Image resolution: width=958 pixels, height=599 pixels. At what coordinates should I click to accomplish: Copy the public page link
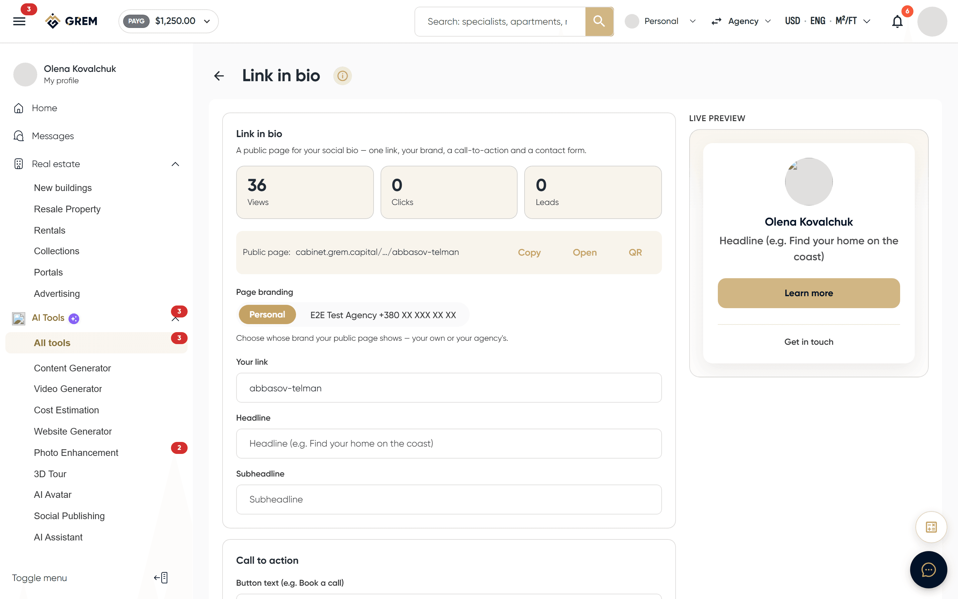click(529, 252)
